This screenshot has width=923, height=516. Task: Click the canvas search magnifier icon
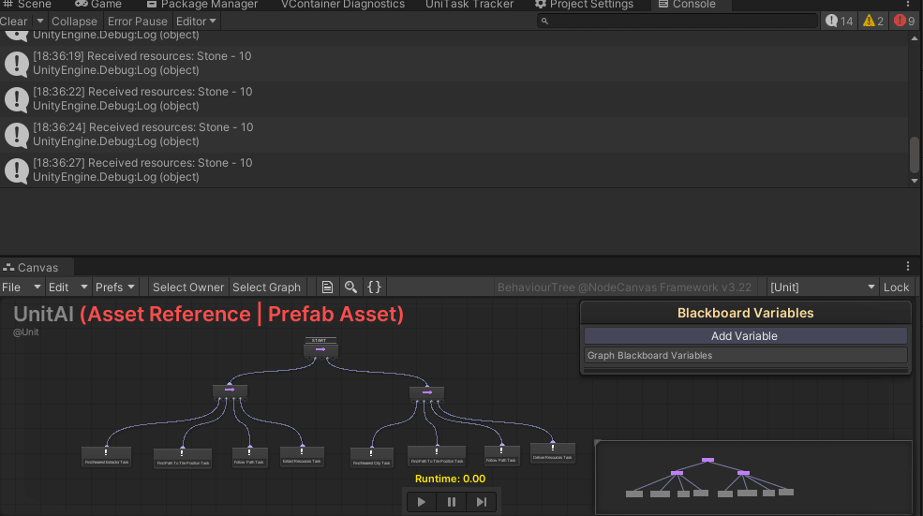coord(350,287)
